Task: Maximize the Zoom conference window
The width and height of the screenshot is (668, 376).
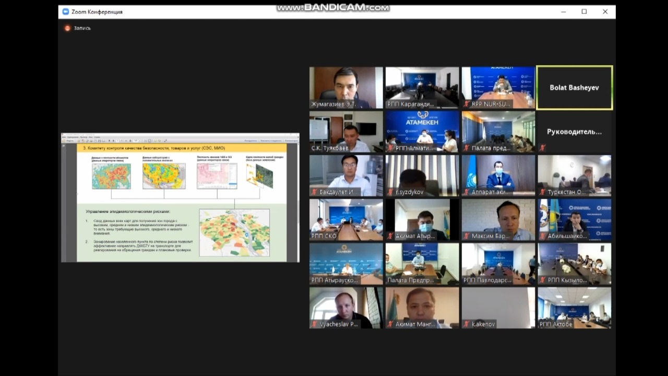Action: pos(584,11)
